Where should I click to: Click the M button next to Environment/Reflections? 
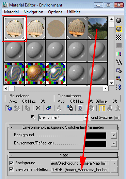click(x=114, y=144)
